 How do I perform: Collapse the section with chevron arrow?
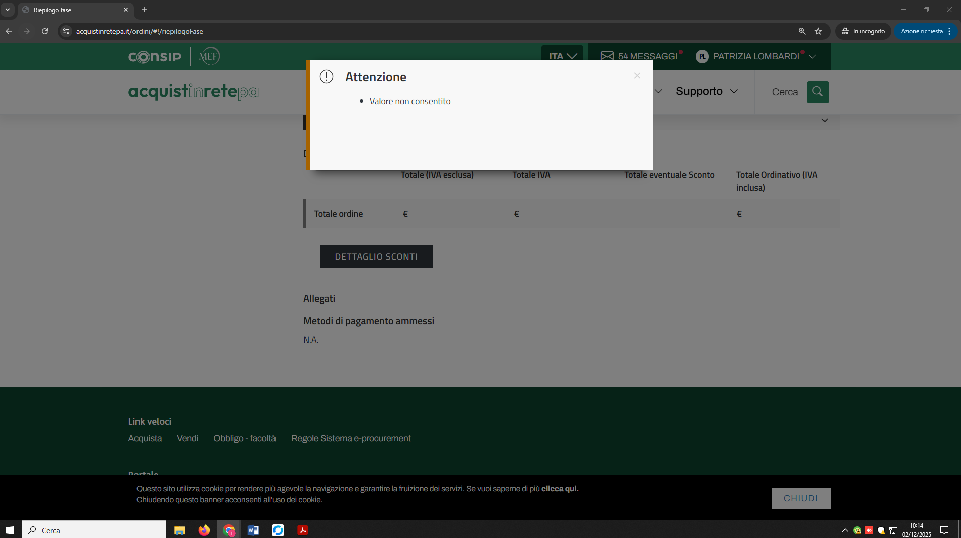(x=824, y=121)
